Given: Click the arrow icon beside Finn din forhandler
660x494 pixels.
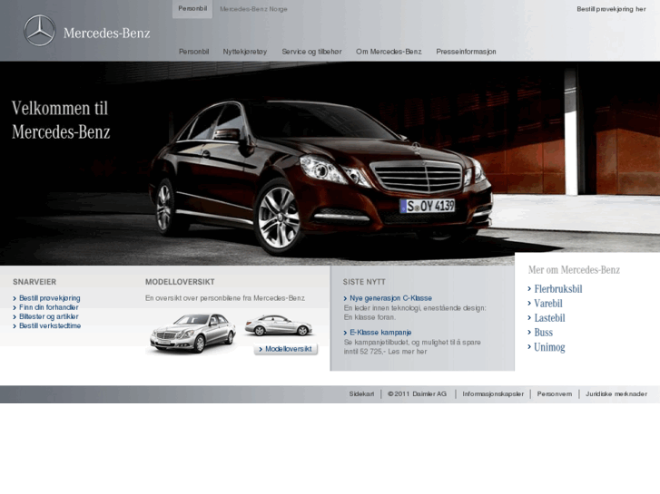Looking at the screenshot, I should [x=15, y=308].
